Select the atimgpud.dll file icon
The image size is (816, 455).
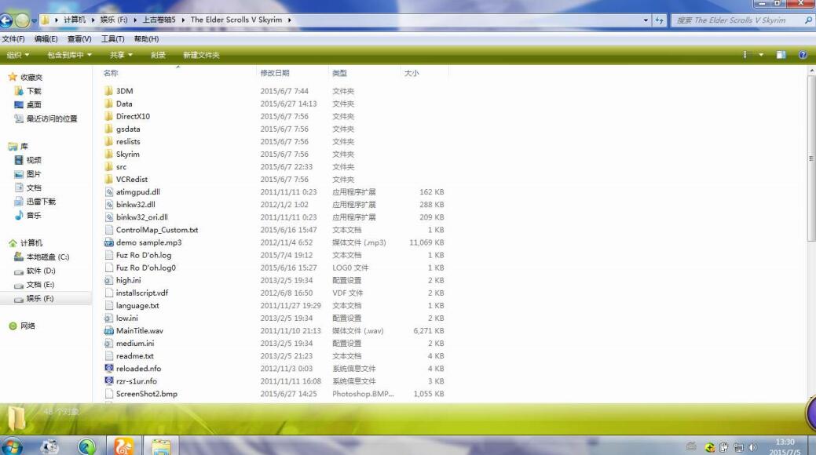tap(108, 192)
